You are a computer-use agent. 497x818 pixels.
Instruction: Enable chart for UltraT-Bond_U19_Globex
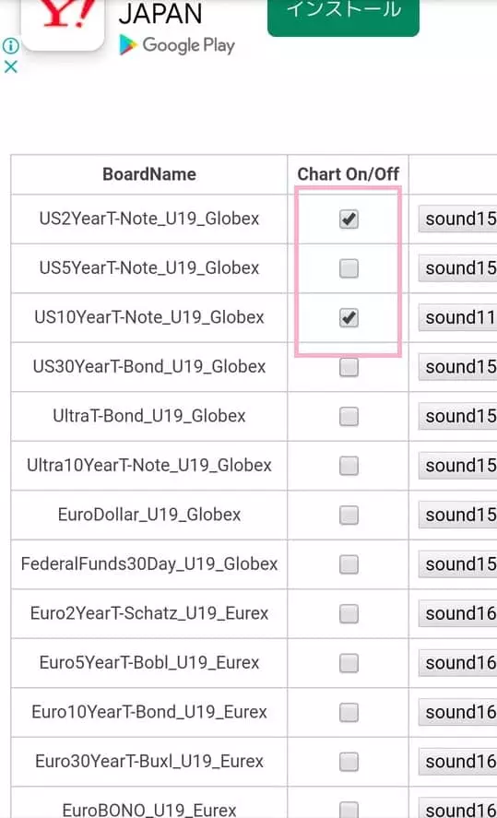coord(349,416)
